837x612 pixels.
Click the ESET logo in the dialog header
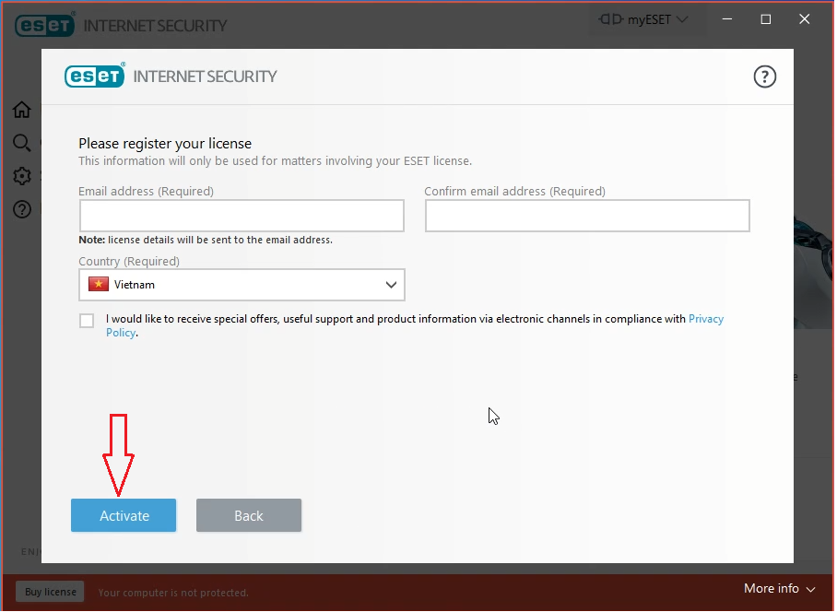click(x=95, y=76)
